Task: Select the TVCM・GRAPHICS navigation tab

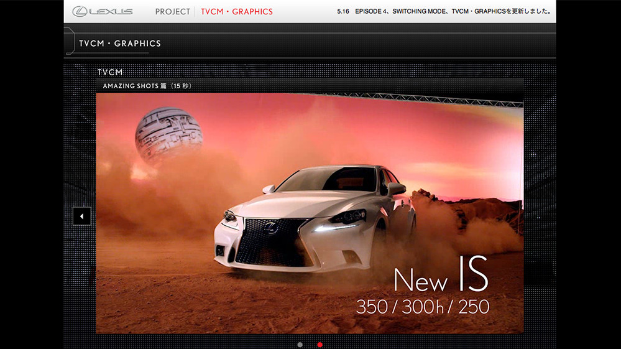Action: (x=237, y=12)
